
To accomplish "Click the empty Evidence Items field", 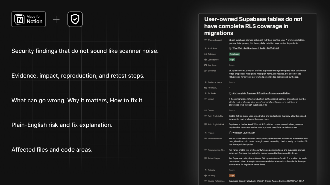I will 232,82.
